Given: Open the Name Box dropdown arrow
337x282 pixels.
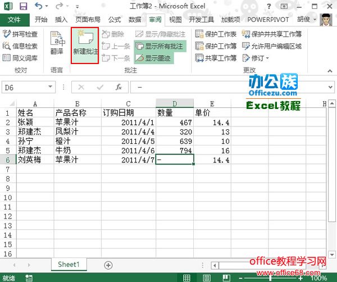Looking at the screenshot, I should pos(51,87).
